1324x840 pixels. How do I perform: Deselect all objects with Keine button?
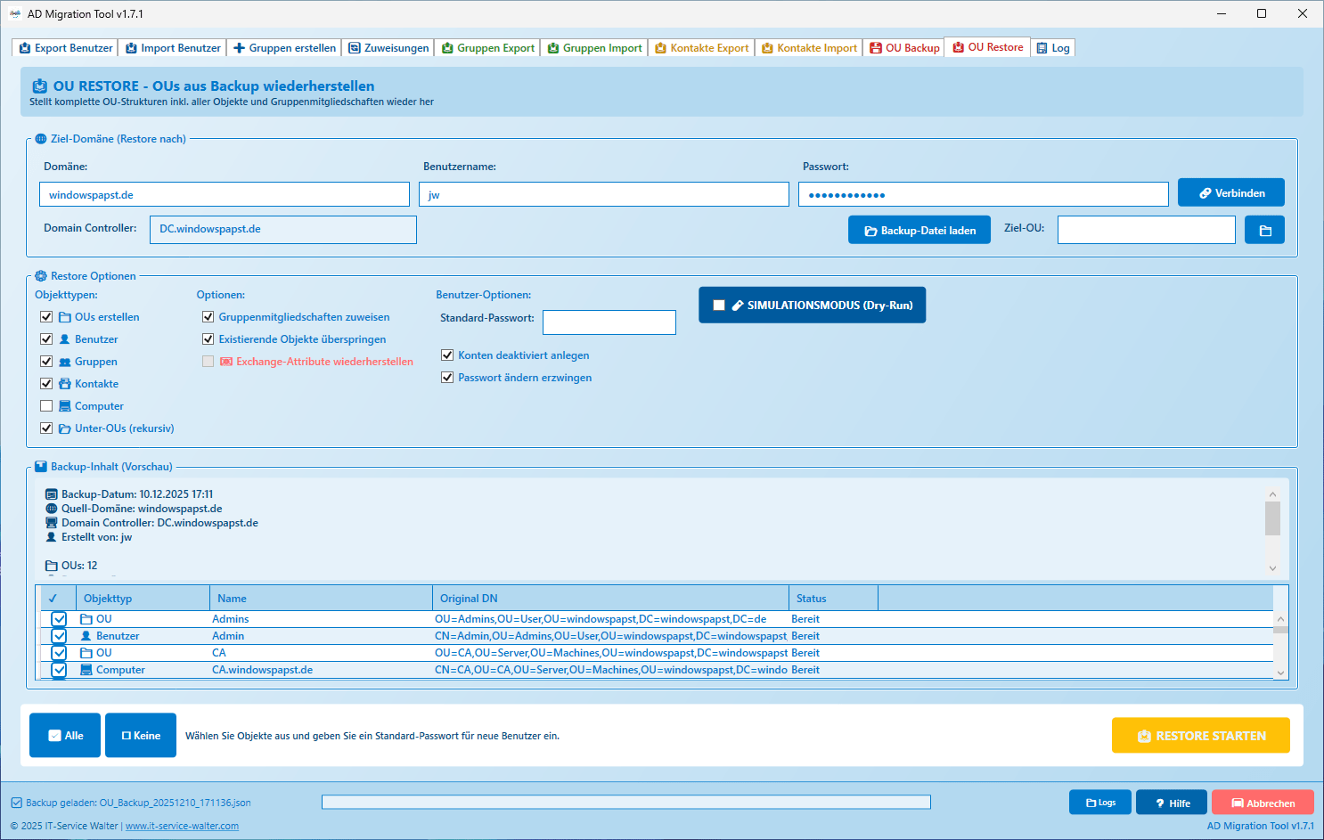point(141,735)
